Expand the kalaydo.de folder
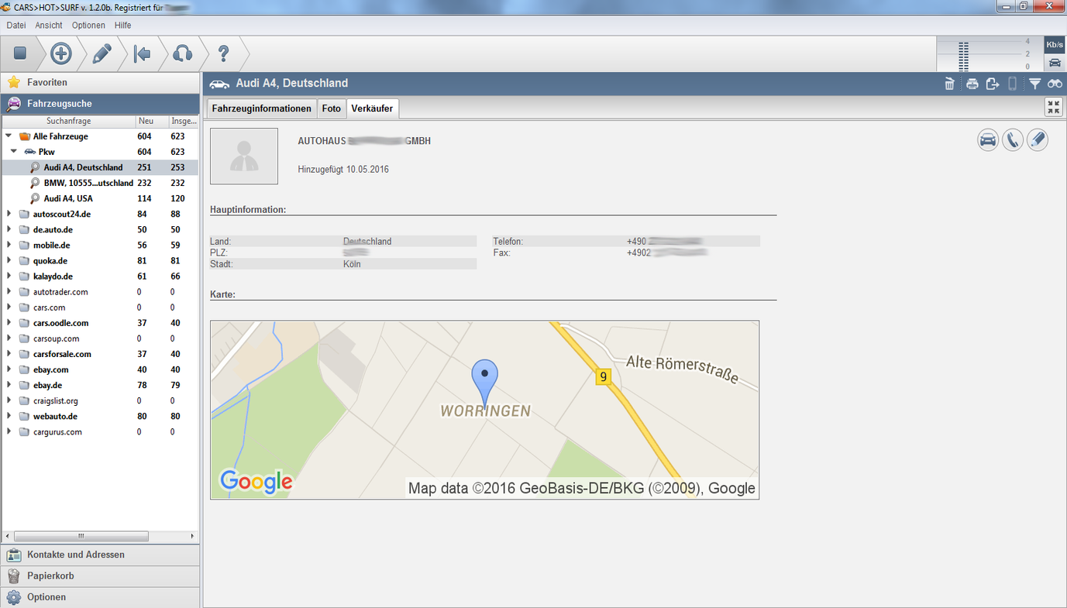Screen dimensions: 1067x608 tap(9, 276)
